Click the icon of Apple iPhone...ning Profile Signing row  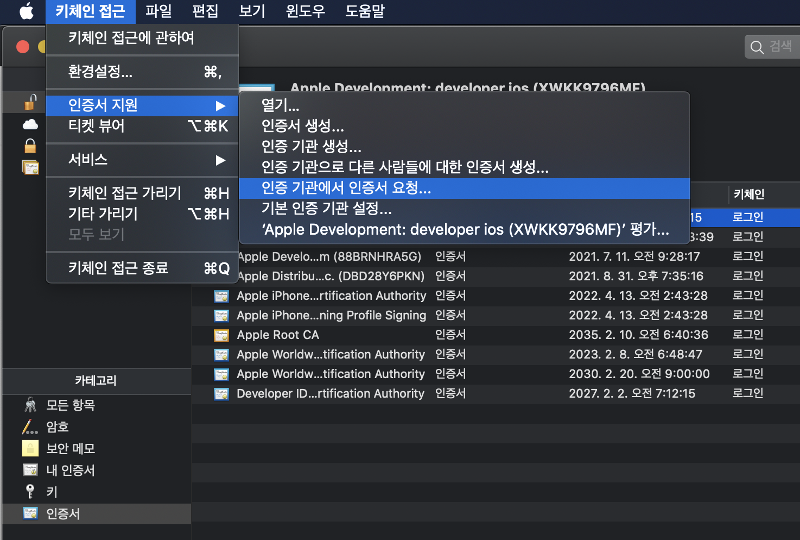point(221,316)
